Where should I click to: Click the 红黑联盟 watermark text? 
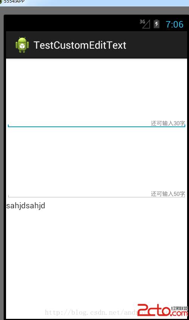180,308
